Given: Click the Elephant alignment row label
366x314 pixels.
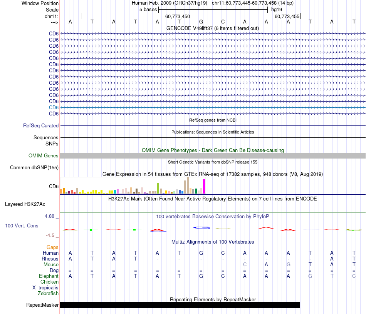Looking at the screenshot, I should (x=49, y=276).
